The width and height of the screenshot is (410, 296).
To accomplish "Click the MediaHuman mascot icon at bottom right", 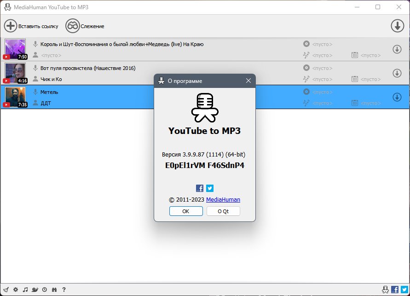I will click(385, 290).
